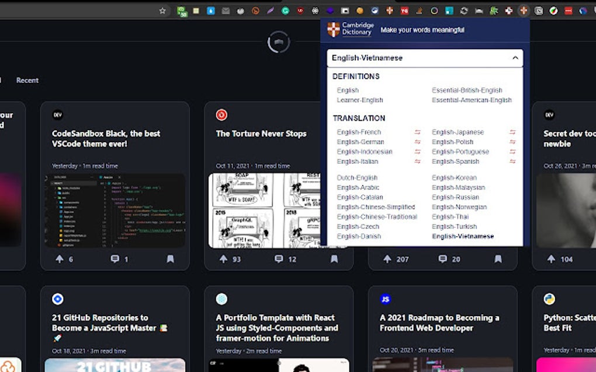Click the DEV logo on the CodeSandbox Black card

(56, 115)
